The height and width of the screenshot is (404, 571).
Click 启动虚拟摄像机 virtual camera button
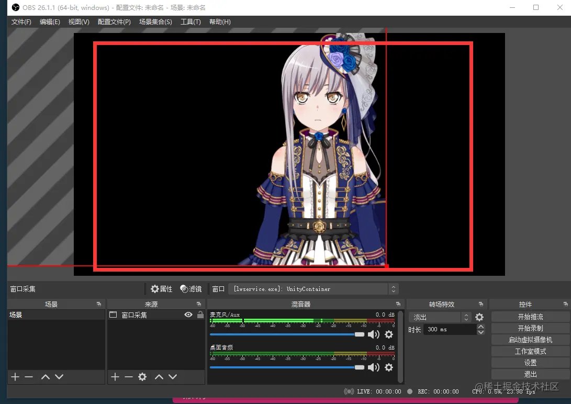[530, 340]
